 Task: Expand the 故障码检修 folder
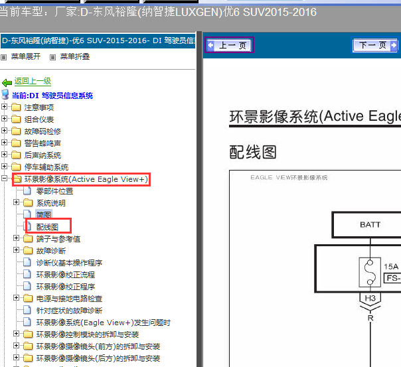[4, 130]
